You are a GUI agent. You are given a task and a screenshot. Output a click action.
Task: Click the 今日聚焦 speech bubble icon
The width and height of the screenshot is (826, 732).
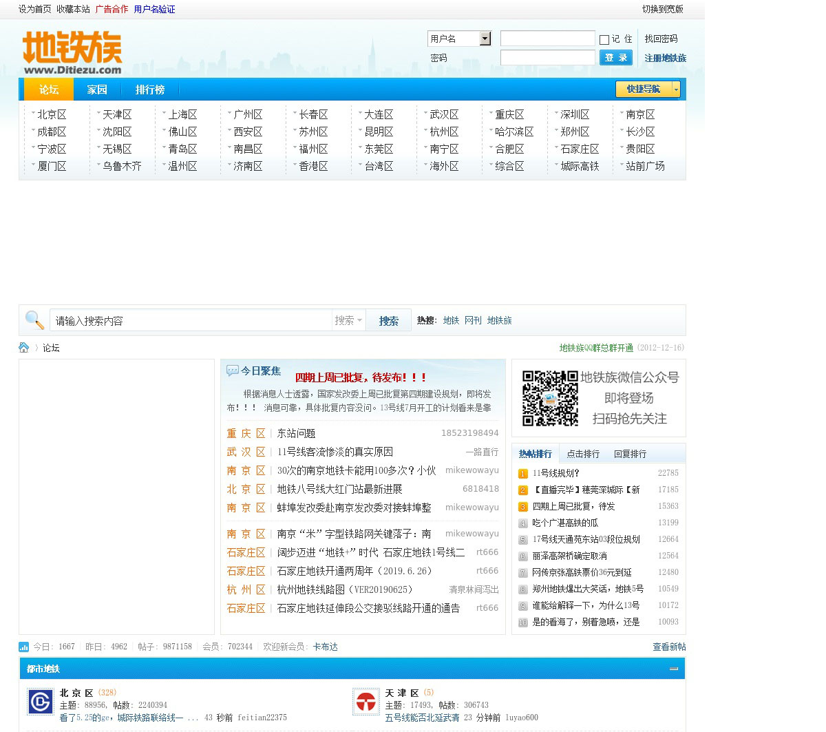pyautogui.click(x=233, y=371)
